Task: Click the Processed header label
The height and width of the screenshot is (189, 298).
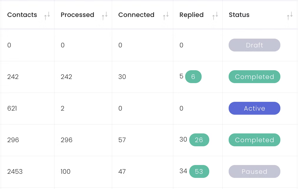Action: point(77,15)
